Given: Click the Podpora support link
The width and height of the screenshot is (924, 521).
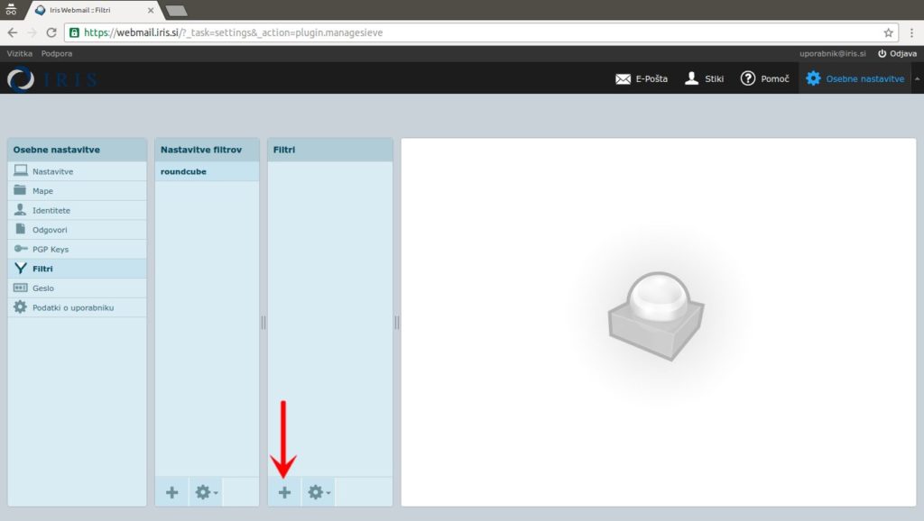Looking at the screenshot, I should [x=57, y=54].
